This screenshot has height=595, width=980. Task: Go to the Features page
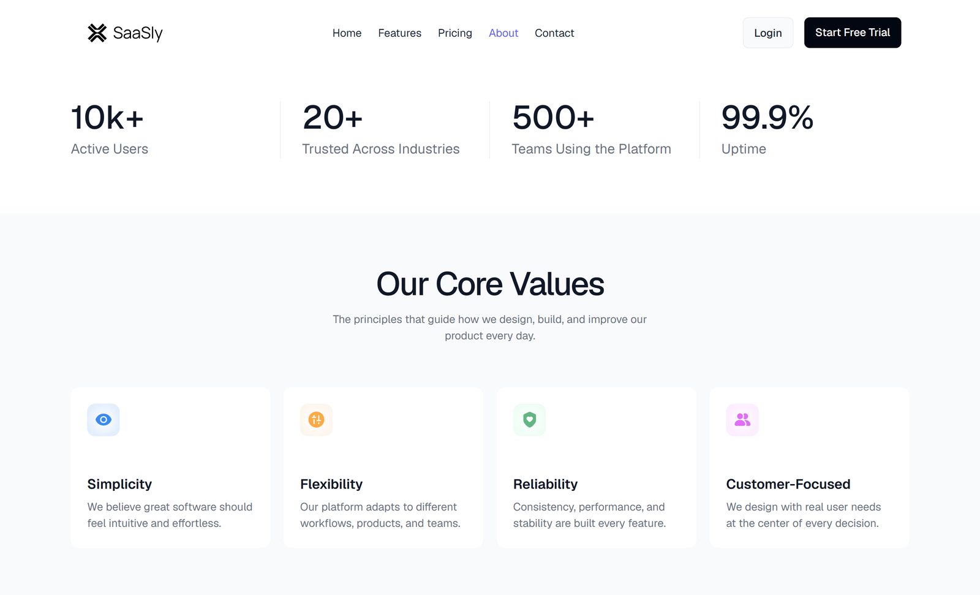click(x=399, y=33)
